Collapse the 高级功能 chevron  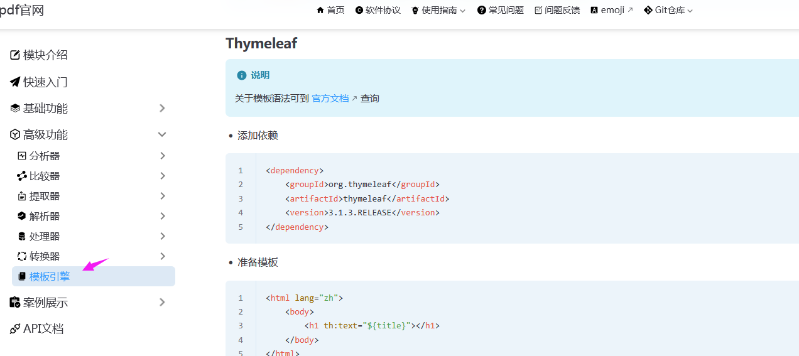tap(162, 134)
